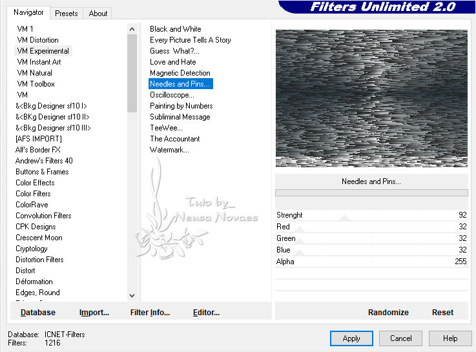Choose Guess What?... filter
476x352 pixels.
174,50
